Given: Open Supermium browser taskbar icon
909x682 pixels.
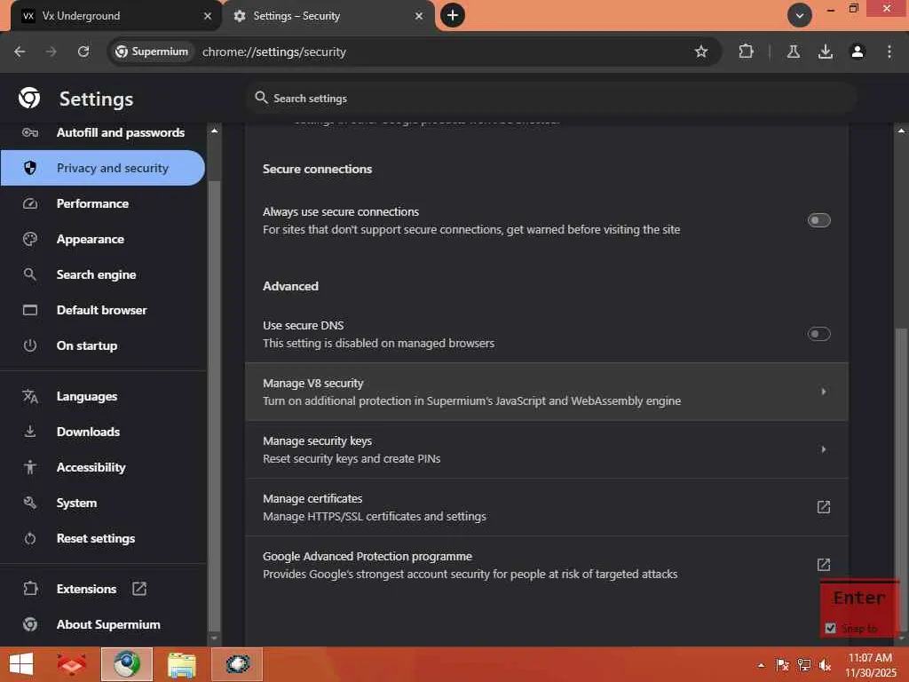Looking at the screenshot, I should [x=126, y=664].
